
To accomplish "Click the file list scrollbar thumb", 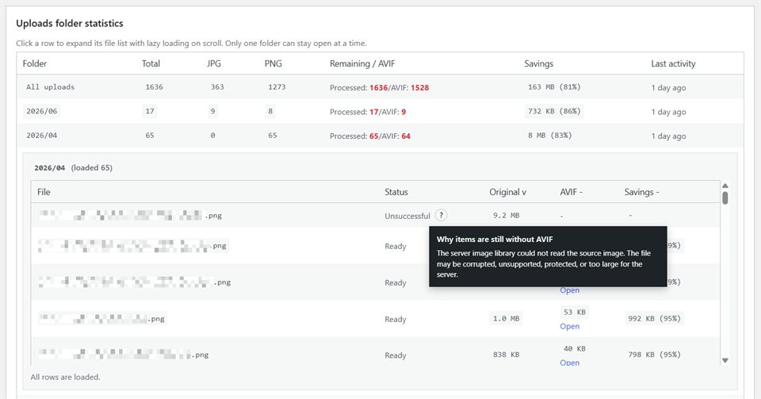I will [x=725, y=198].
